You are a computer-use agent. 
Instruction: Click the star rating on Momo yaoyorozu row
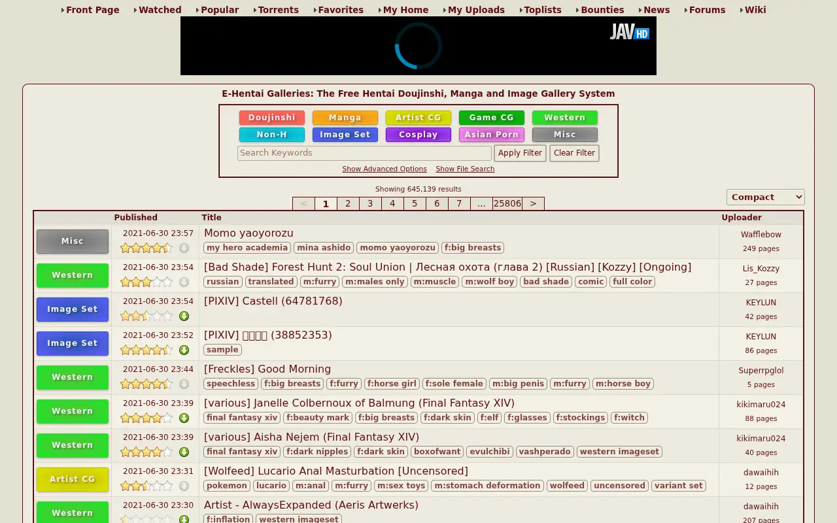[x=146, y=248]
